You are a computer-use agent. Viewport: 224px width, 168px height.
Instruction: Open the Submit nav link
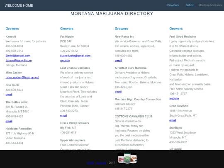190,5
